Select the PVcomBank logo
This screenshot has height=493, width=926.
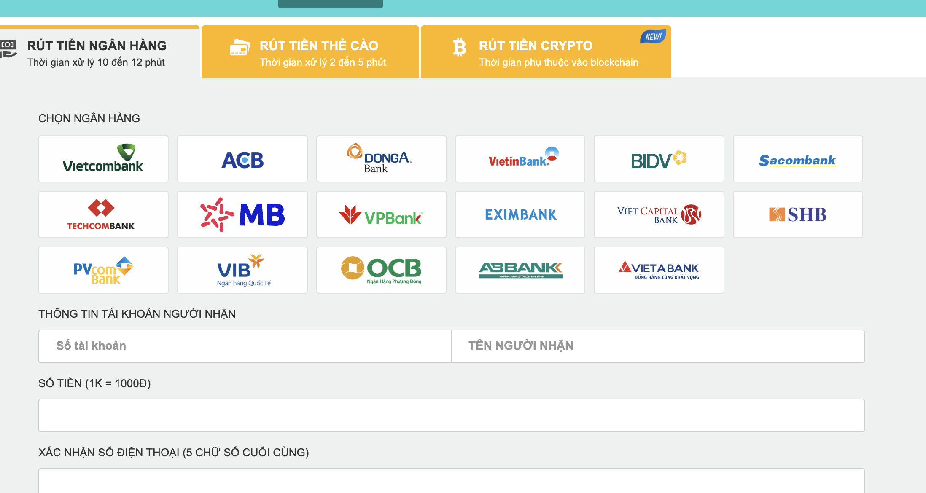coord(103,270)
